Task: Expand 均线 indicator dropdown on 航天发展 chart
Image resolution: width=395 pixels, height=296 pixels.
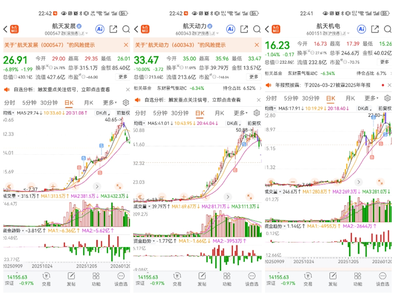Action: click(x=8, y=113)
